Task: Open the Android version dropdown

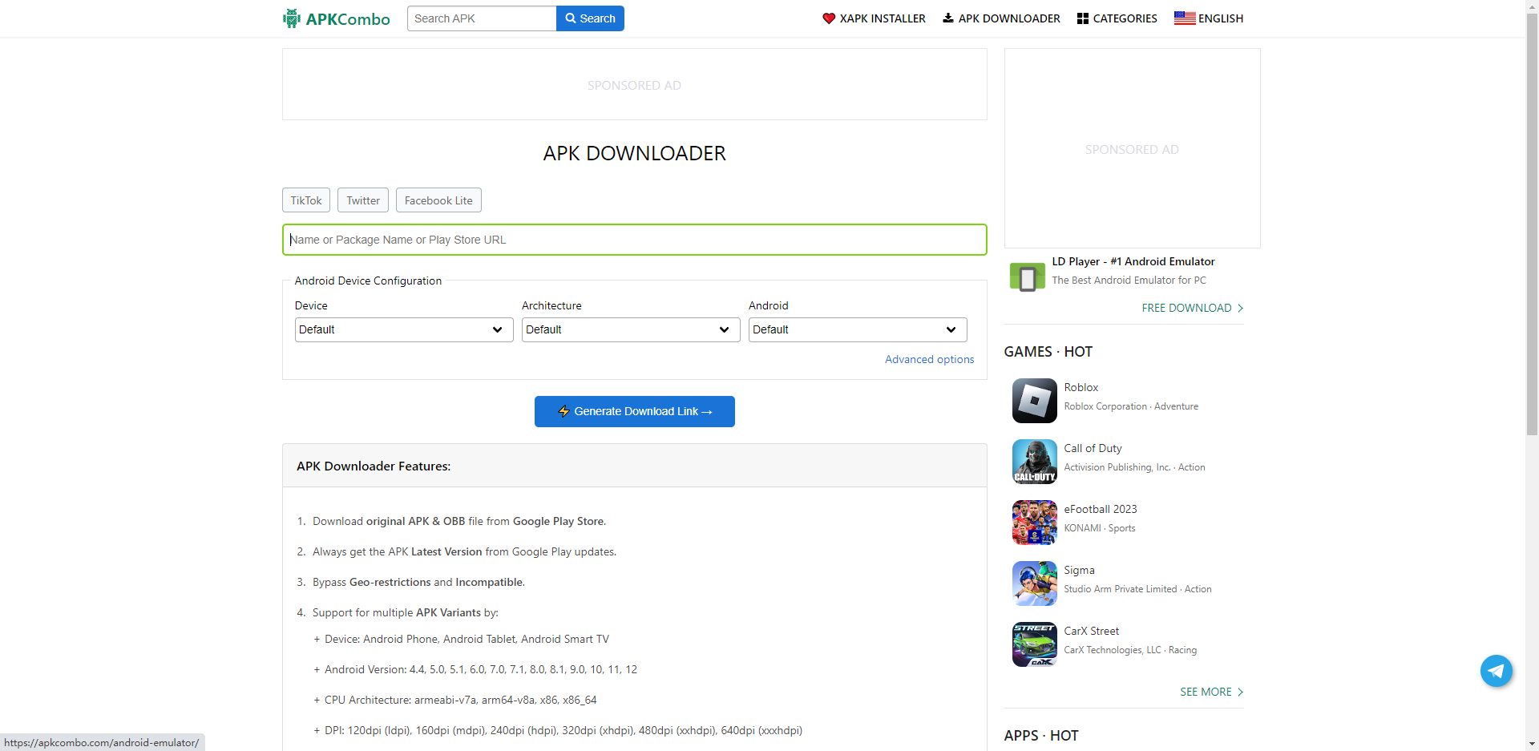Action: click(x=858, y=329)
